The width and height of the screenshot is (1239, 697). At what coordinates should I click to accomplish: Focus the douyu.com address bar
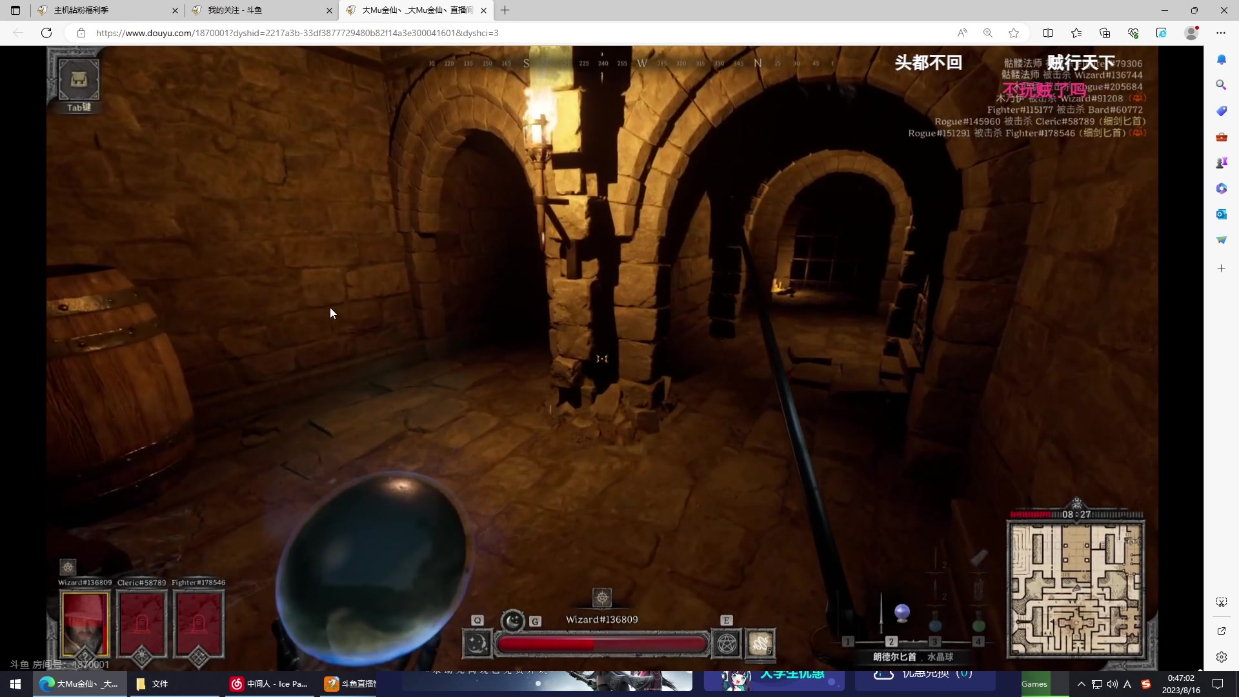click(516, 33)
